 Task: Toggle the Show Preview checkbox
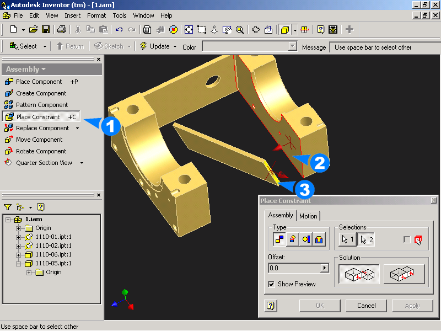271,284
